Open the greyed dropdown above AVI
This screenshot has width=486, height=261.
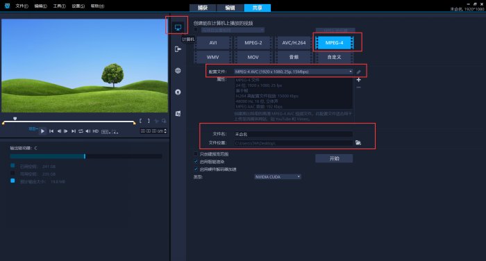pos(233,30)
